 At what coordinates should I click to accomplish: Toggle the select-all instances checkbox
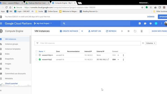coord(37,51)
